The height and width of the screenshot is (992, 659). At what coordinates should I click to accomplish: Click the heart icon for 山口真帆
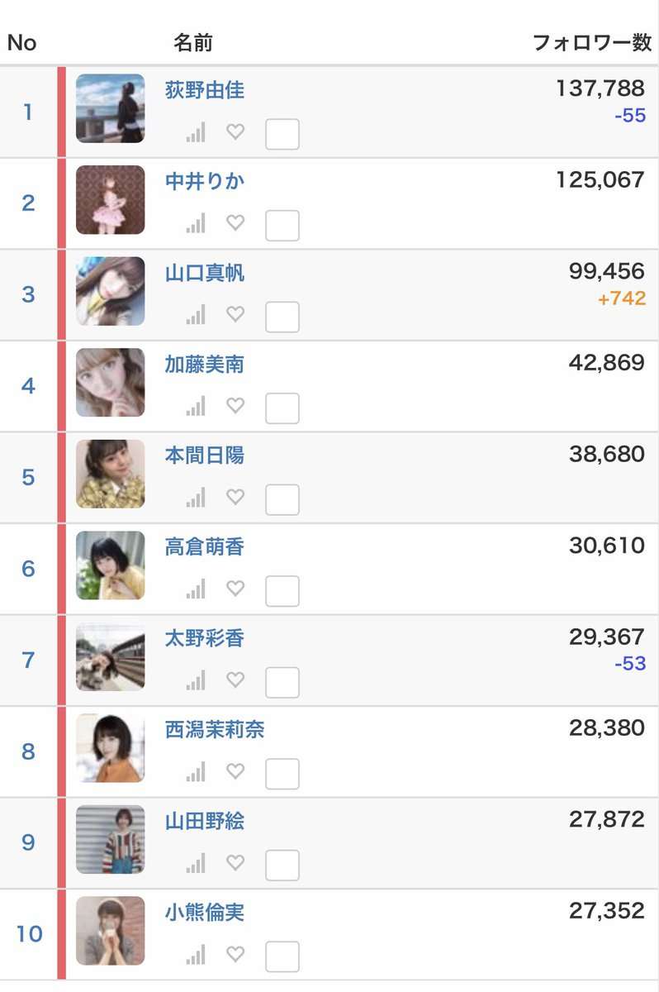tap(235, 314)
